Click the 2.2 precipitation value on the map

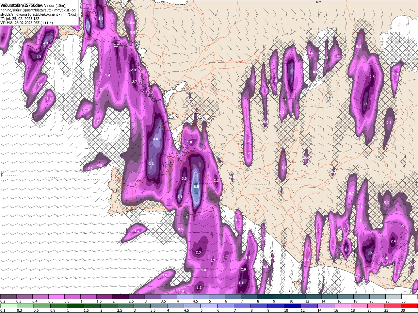(199, 288)
